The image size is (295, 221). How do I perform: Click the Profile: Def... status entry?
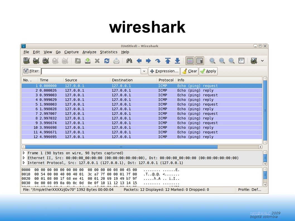point(250,190)
